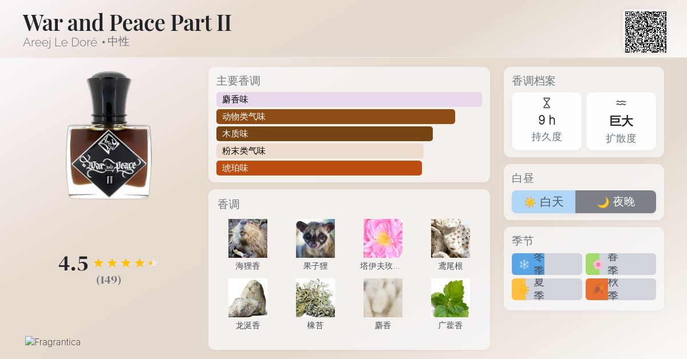Click the Fragrantica logo
This screenshot has height=359, width=687.
click(x=53, y=342)
